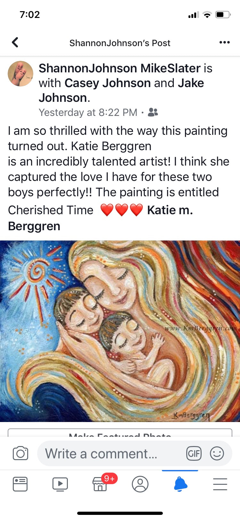240x520 pixels.
Task: Open the notifications bell tab
Action: (180, 484)
